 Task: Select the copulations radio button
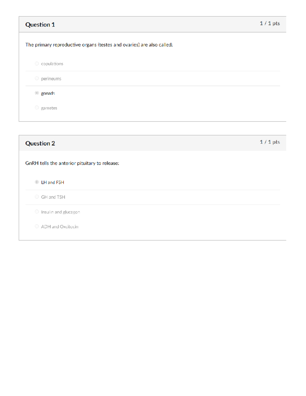tap(37, 63)
